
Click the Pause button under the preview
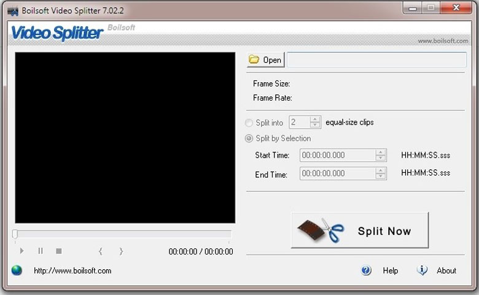click(41, 251)
